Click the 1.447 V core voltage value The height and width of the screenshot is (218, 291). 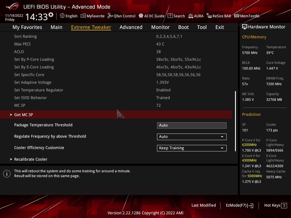point(272,68)
